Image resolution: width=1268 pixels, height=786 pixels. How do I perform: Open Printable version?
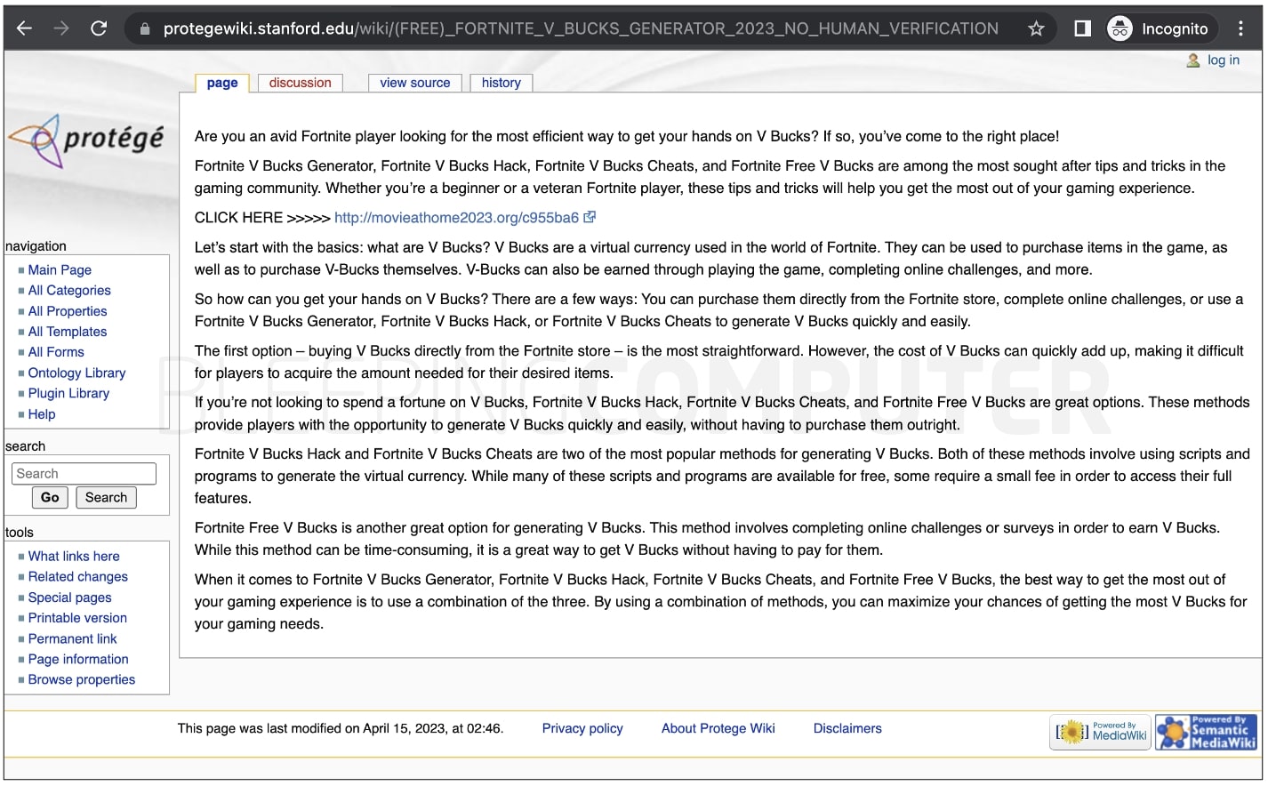tap(77, 618)
